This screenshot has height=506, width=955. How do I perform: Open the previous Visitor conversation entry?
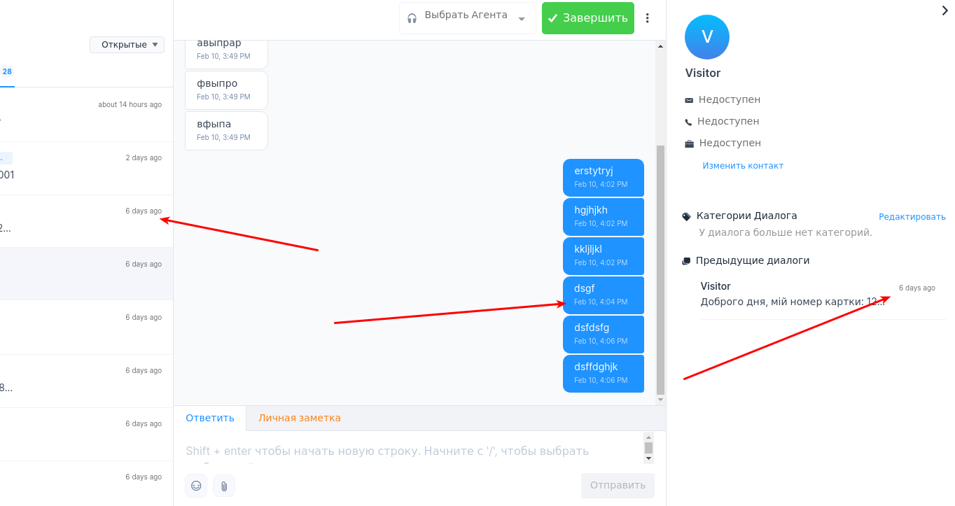pyautogui.click(x=770, y=293)
